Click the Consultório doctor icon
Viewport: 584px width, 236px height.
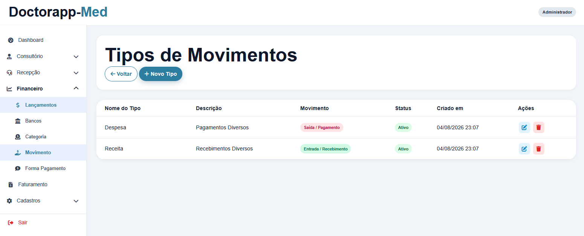tap(9, 57)
